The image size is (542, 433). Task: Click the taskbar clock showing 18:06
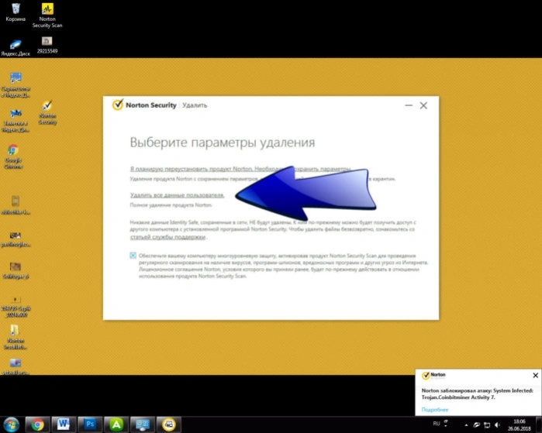click(520, 424)
